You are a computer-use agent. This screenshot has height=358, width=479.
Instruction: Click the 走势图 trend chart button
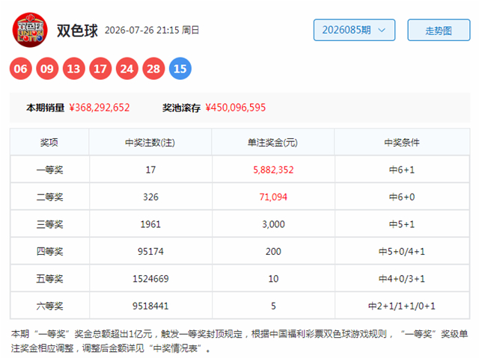pos(439,30)
